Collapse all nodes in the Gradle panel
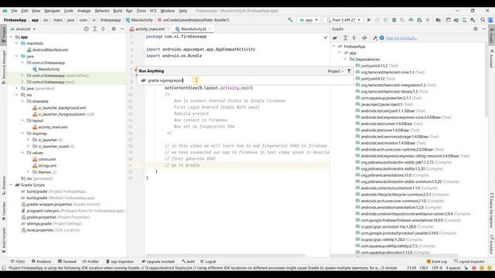Viewport: 495px width, 278px height. point(354,38)
